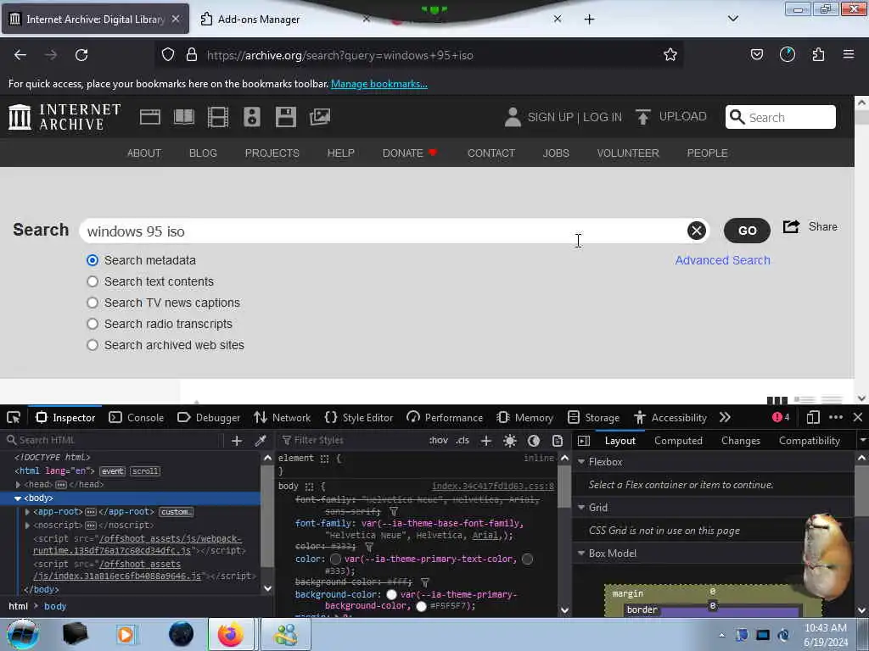Open the DevTools three-dot customize menu
This screenshot has width=869, height=651.
tap(836, 417)
